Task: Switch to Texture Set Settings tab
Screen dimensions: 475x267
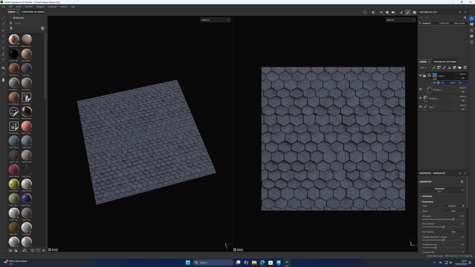Action: (444, 62)
